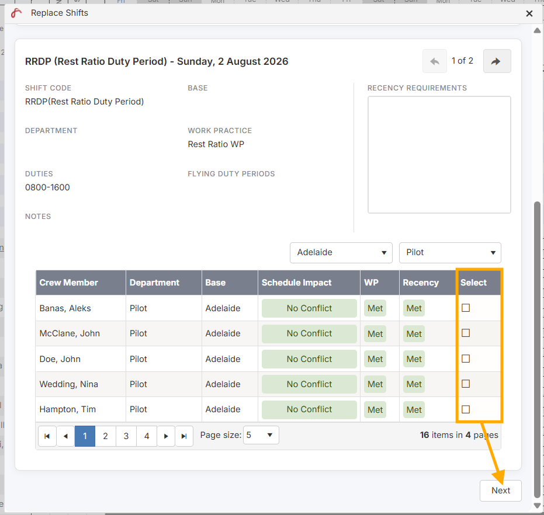Open page 1 of the crew list
Screen dimensions: 544x515
click(85, 436)
